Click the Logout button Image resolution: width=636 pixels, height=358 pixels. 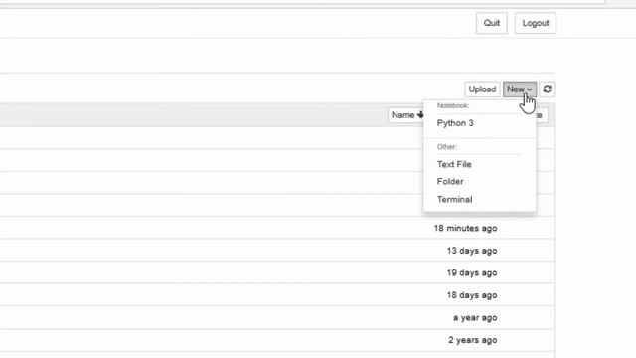coord(536,23)
